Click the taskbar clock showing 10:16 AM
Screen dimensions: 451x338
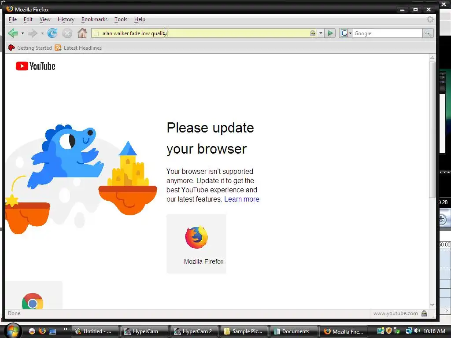point(434,331)
